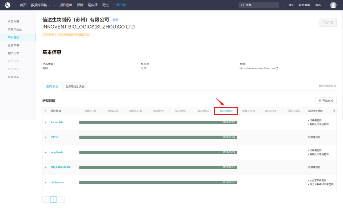Click the magnifier icon in the search box

(242, 5)
